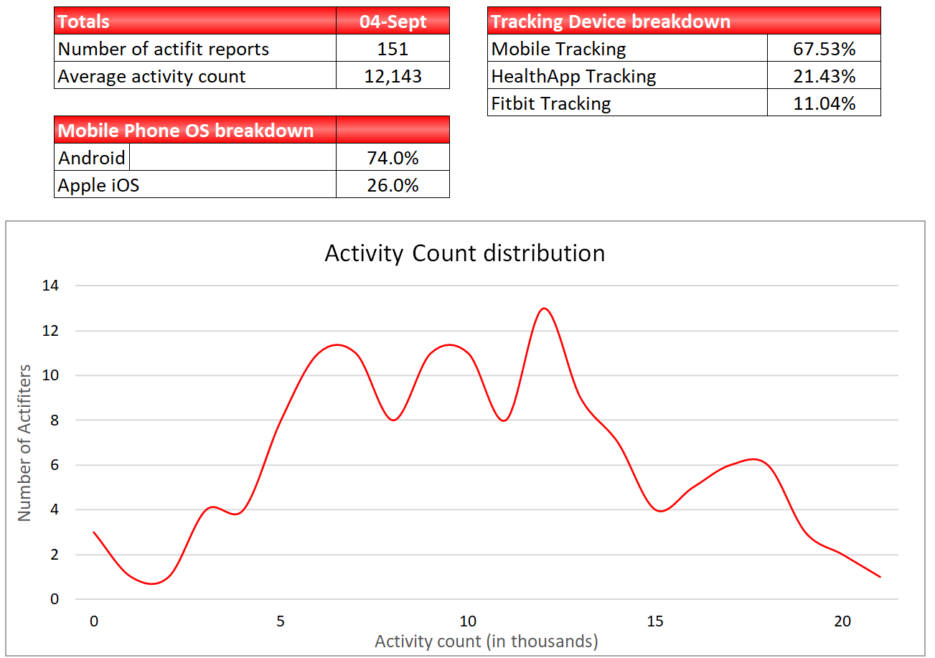The width and height of the screenshot is (935, 658).
Task: Click the x-axis label 15
Action: click(x=655, y=621)
